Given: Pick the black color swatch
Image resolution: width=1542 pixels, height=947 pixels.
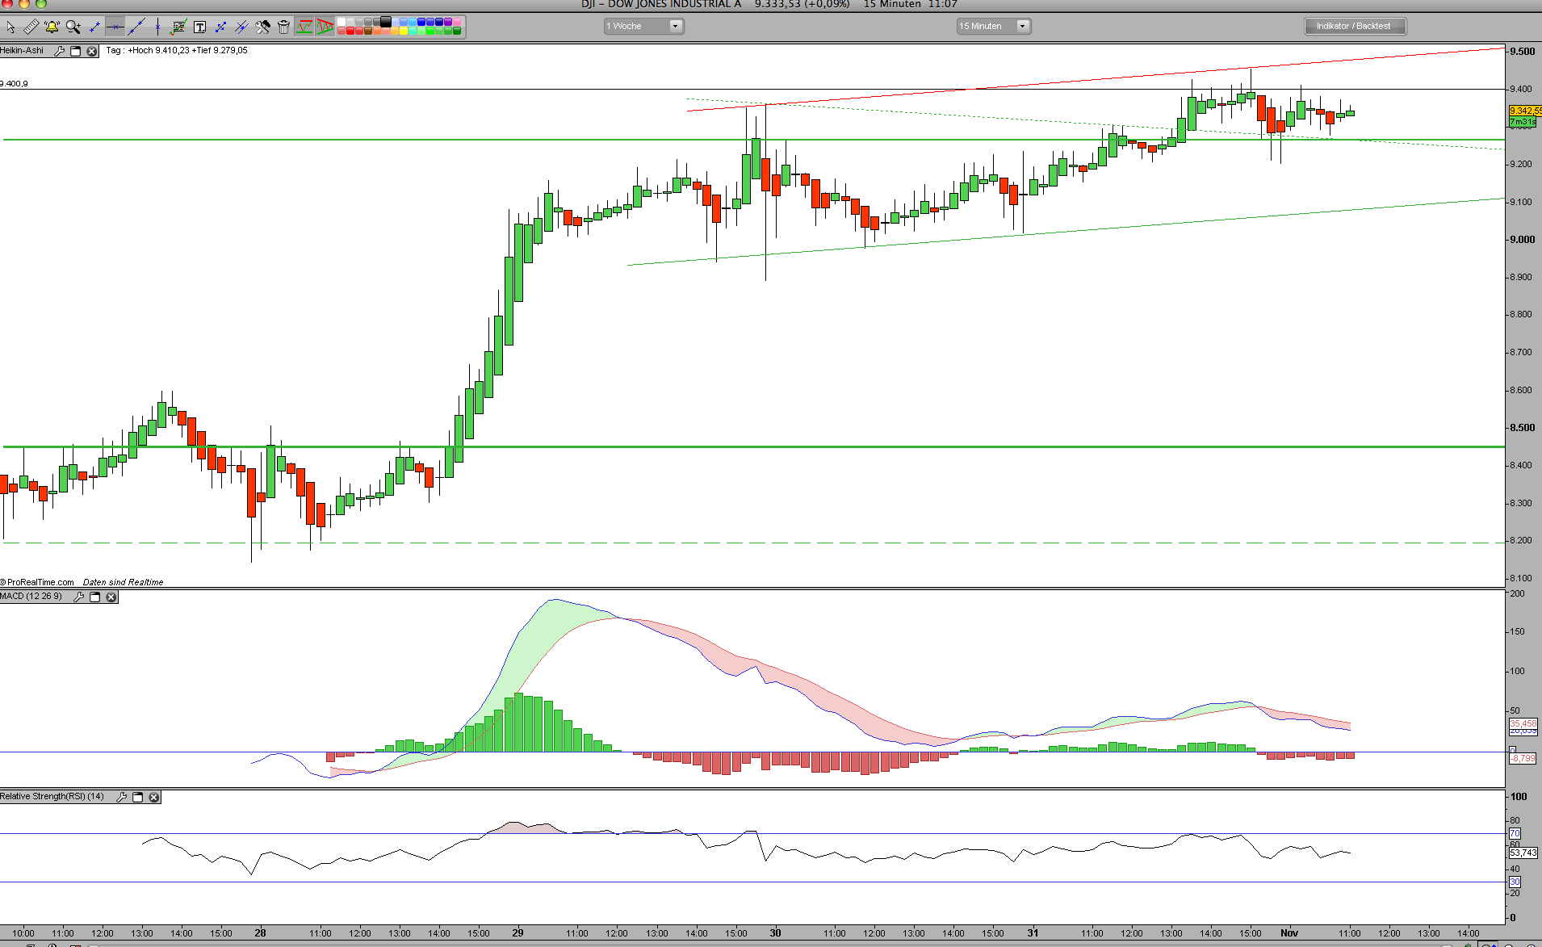Looking at the screenshot, I should (x=385, y=22).
